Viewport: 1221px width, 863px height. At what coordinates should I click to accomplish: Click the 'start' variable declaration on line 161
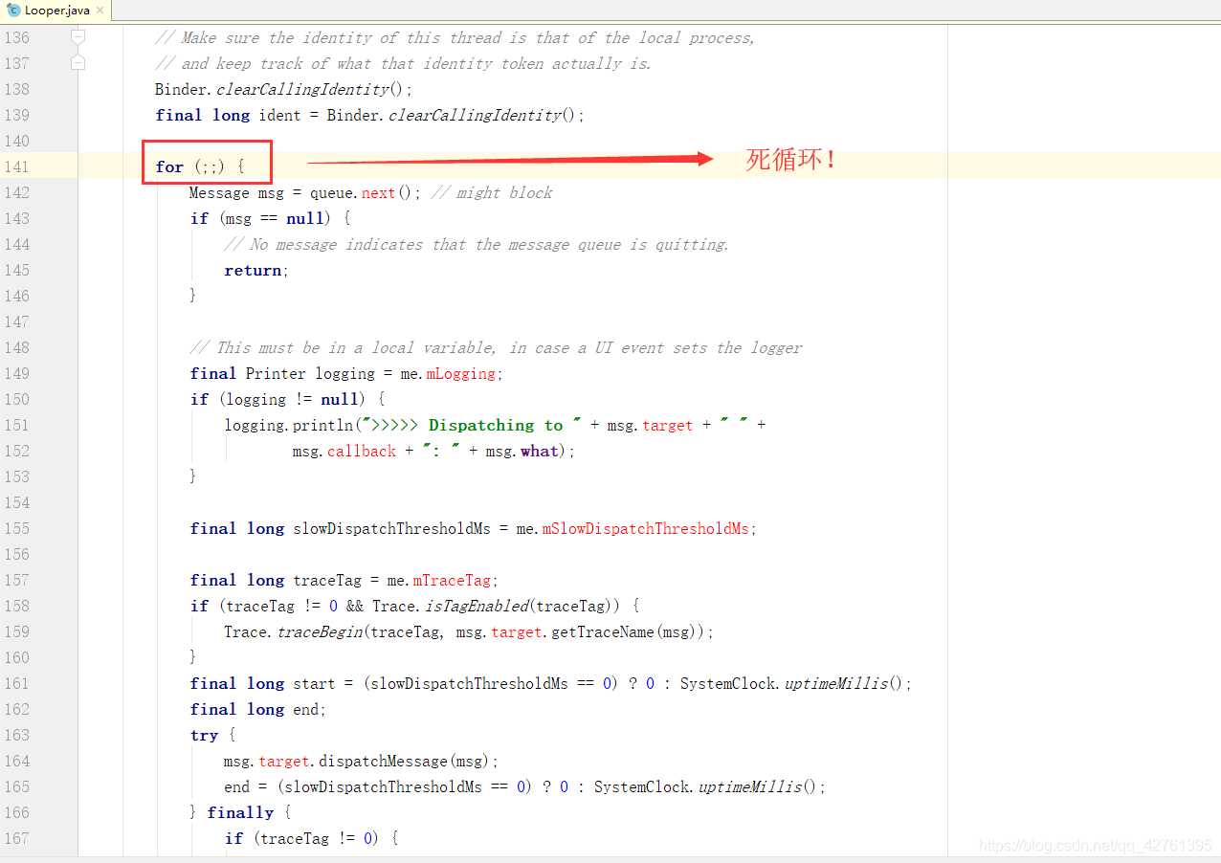tap(314, 683)
